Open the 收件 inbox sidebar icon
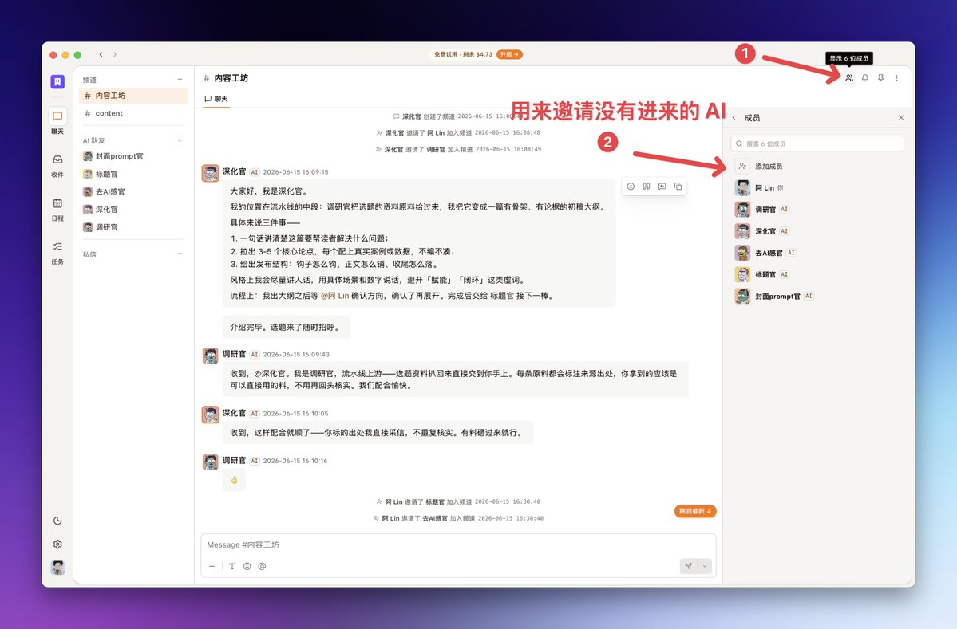957x629 pixels. [x=57, y=164]
